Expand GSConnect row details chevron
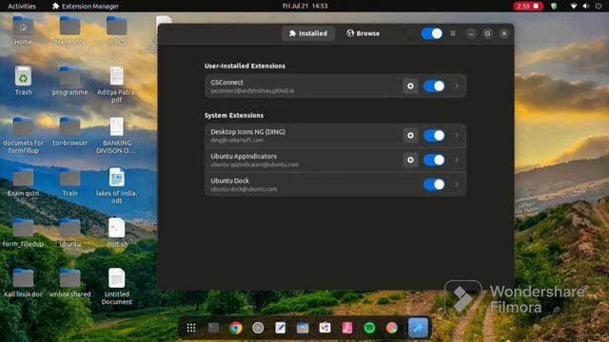 (457, 86)
